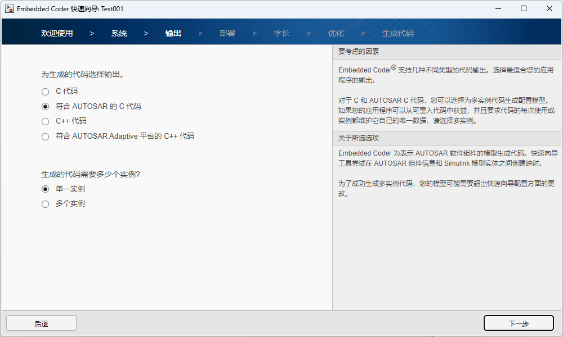Select 符合 AUTOSAR 的 C 代码 option
The height and width of the screenshot is (337, 563).
coord(45,106)
